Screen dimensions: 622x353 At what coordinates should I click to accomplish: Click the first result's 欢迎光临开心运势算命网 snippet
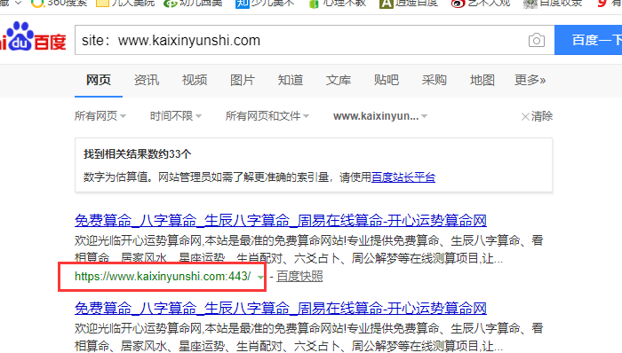308,249
